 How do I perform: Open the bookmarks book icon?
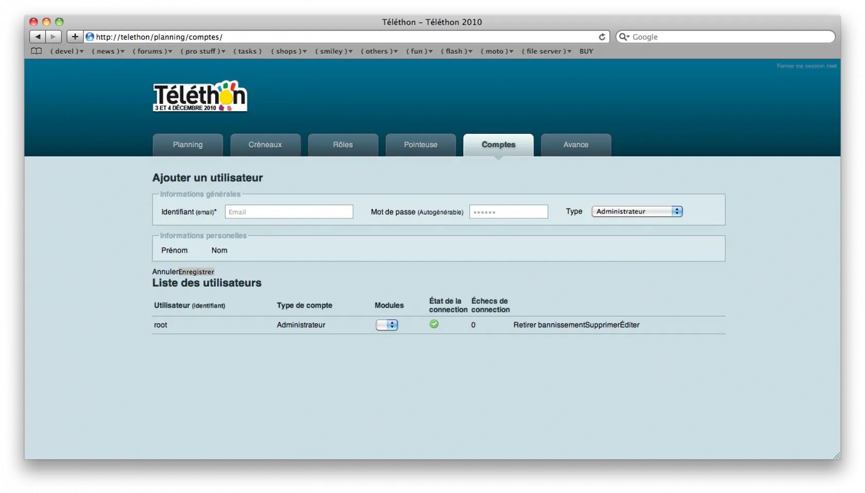(37, 51)
